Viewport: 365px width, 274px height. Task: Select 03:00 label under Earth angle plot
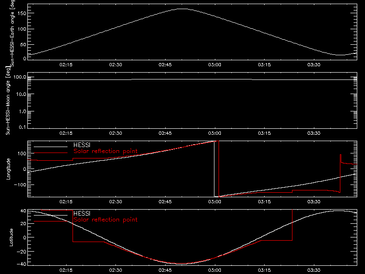(214, 64)
